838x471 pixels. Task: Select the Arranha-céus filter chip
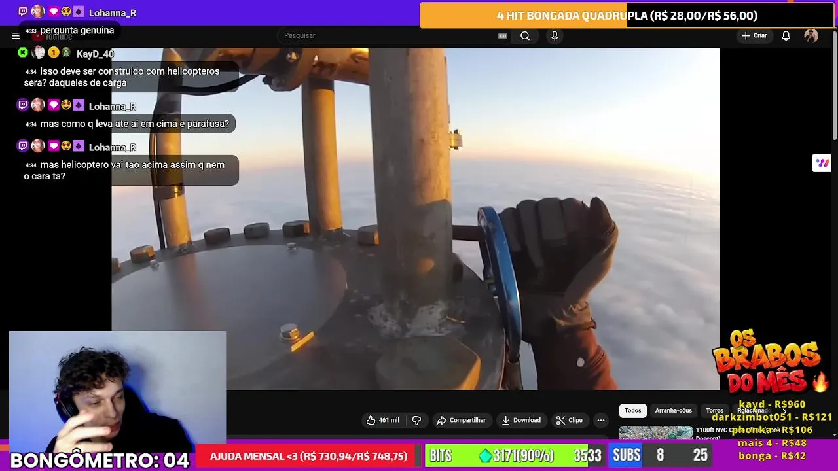[673, 411]
